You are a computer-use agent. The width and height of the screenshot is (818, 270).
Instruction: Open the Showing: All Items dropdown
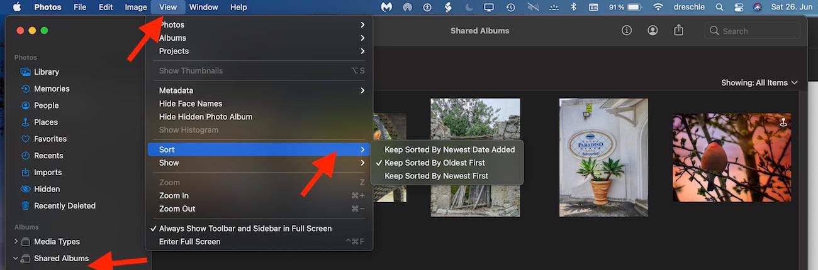point(759,83)
